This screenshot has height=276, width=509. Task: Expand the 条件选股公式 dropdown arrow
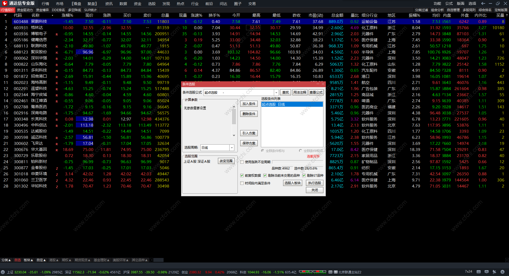click(x=276, y=92)
